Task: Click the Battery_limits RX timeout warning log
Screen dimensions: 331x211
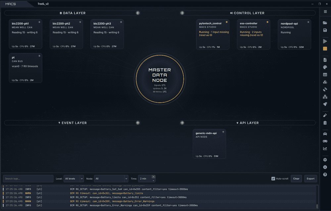Action: point(107,193)
